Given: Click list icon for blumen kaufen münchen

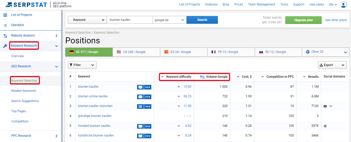Looking at the screenshot, I should [x=140, y=106].
